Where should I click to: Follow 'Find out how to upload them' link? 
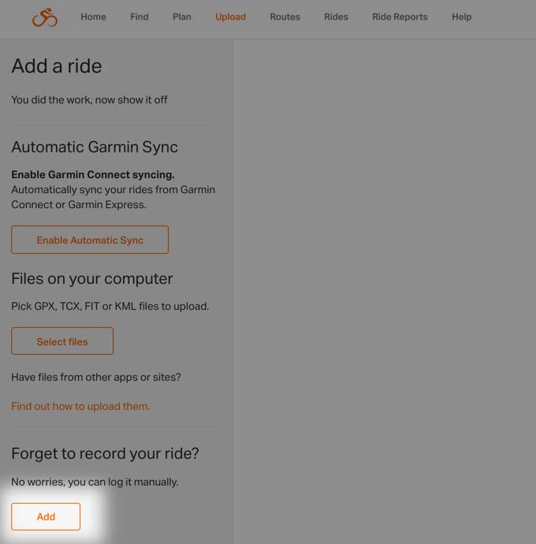point(80,406)
